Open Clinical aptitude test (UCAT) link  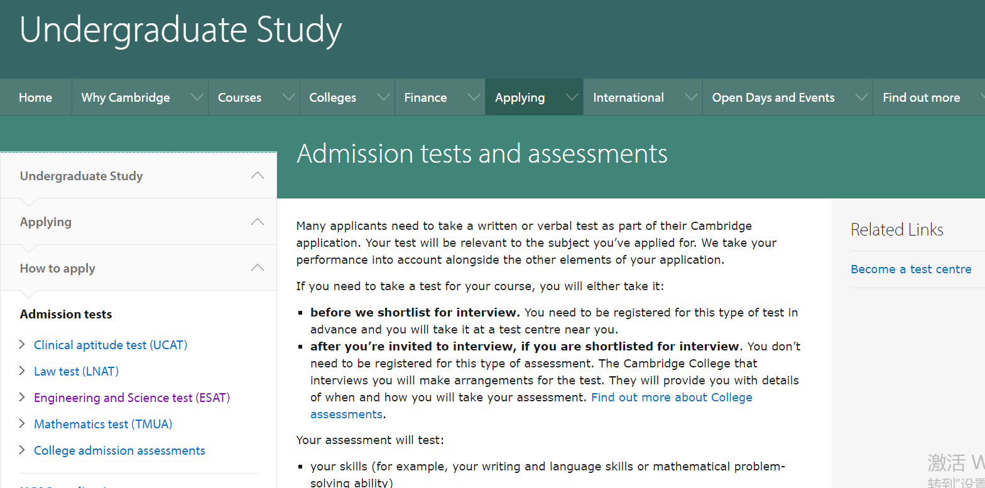111,345
